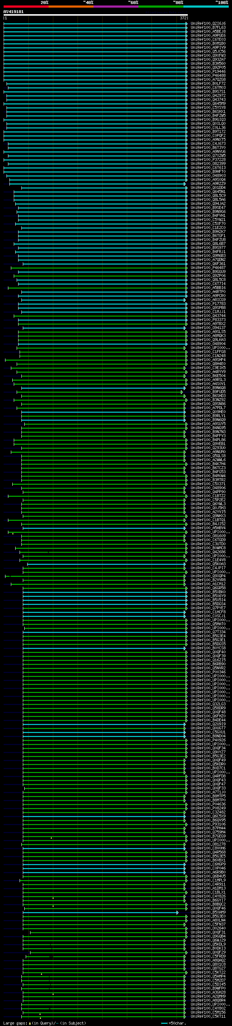Click hit label UniRef100_Q43744
232x1026 pixels.
click(208, 316)
